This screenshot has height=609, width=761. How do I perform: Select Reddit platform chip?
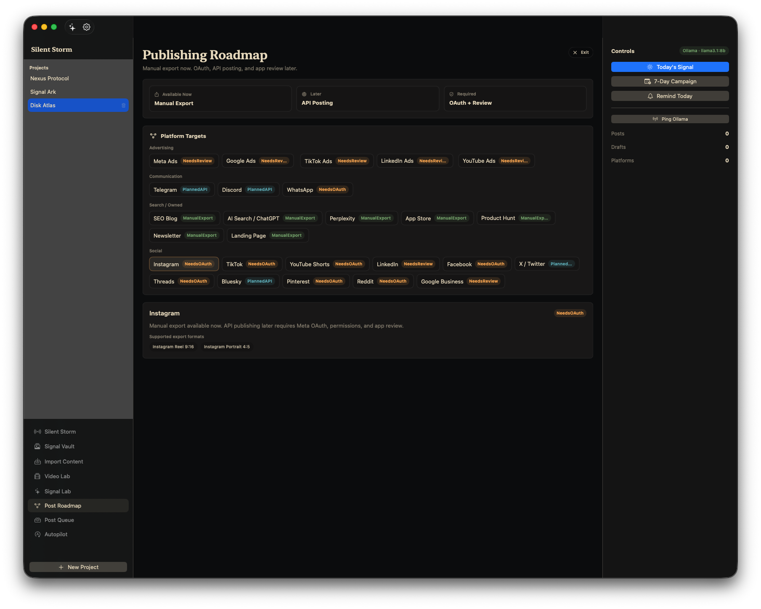383,281
